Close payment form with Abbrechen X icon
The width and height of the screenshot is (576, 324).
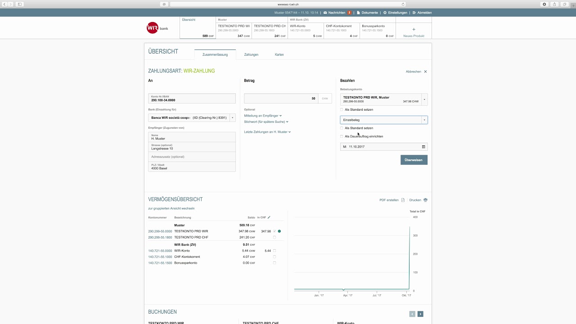pyautogui.click(x=425, y=72)
